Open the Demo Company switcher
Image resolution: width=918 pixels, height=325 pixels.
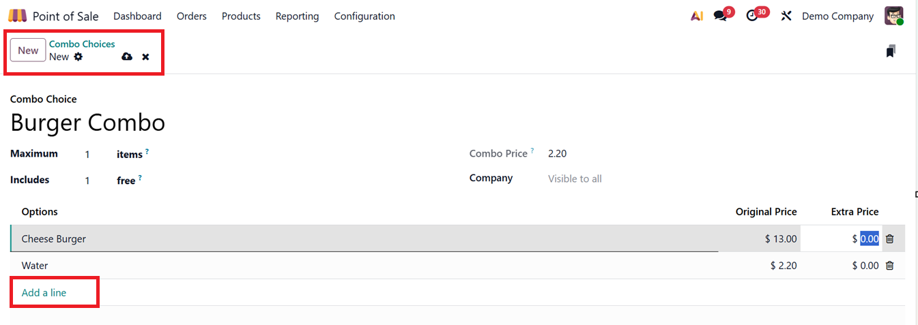click(837, 16)
